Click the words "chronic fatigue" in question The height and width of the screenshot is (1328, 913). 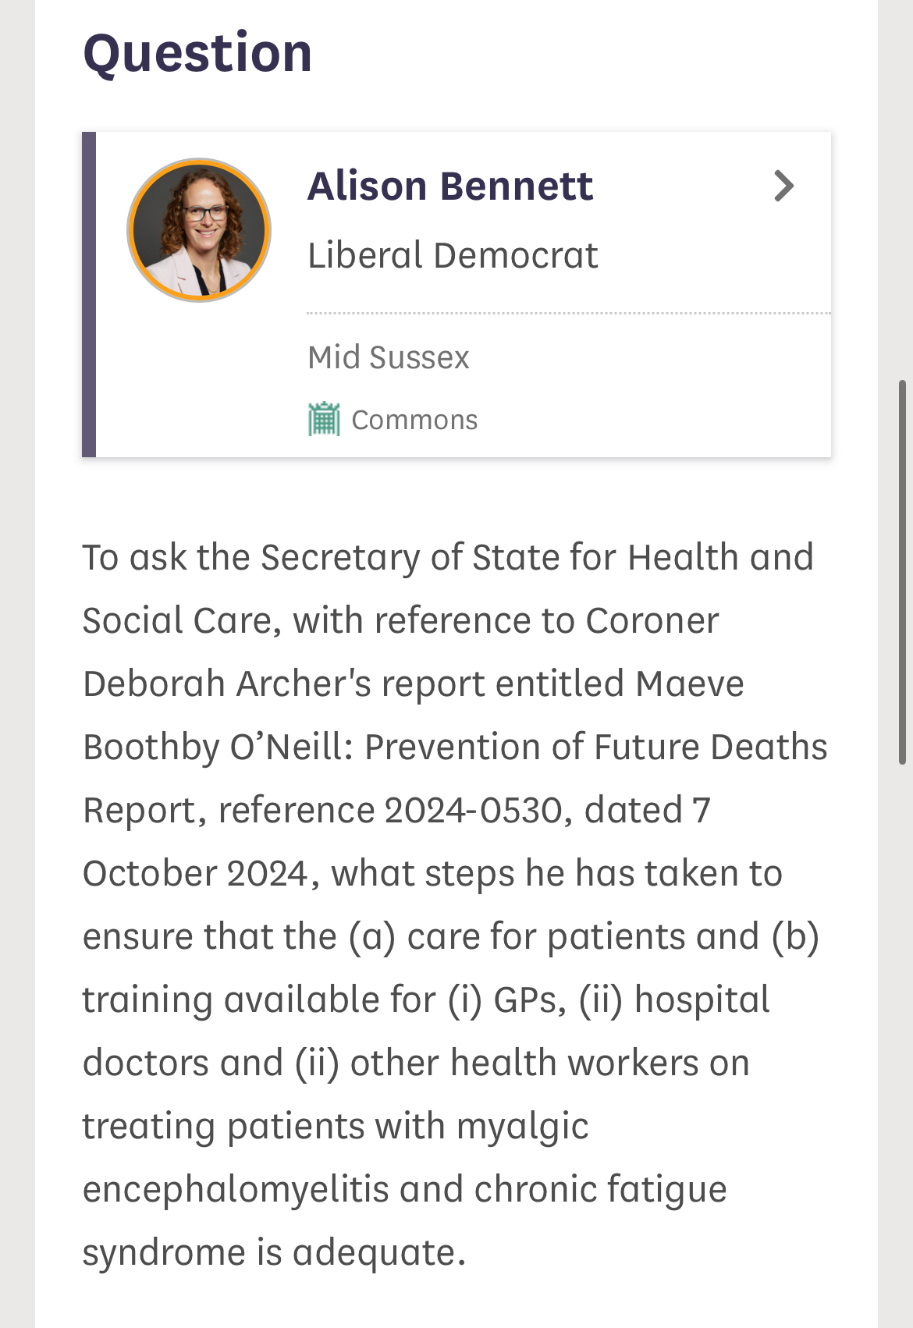coord(600,1190)
